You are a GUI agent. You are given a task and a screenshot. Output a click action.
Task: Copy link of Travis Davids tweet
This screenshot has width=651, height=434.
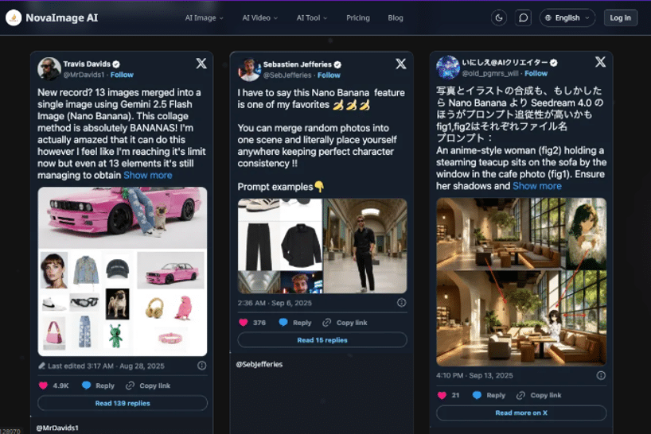tap(148, 386)
